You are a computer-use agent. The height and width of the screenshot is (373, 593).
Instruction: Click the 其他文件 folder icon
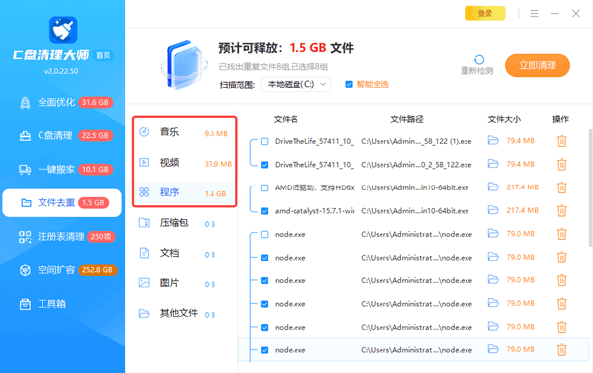coord(144,313)
